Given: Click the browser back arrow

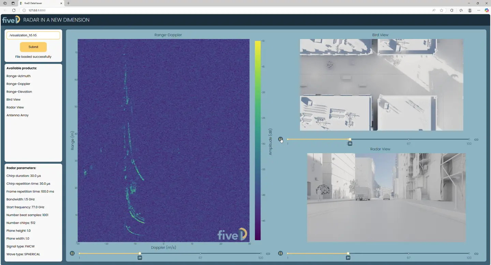Looking at the screenshot, I should coord(5,10).
